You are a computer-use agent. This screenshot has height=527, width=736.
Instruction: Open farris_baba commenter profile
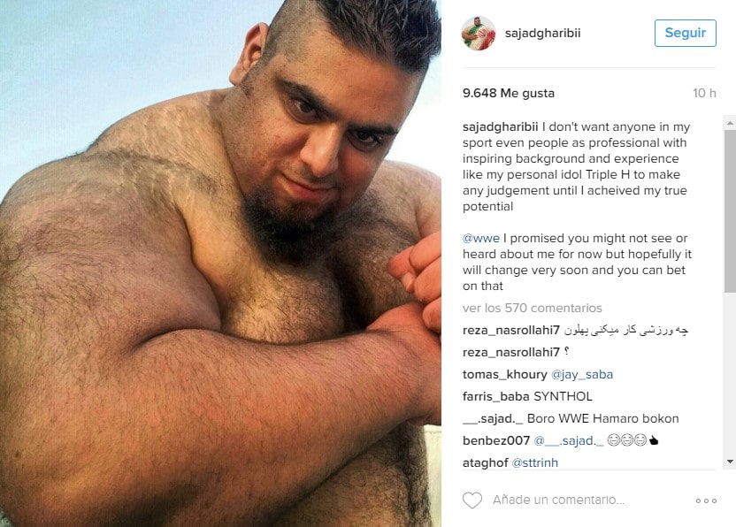pos(495,396)
